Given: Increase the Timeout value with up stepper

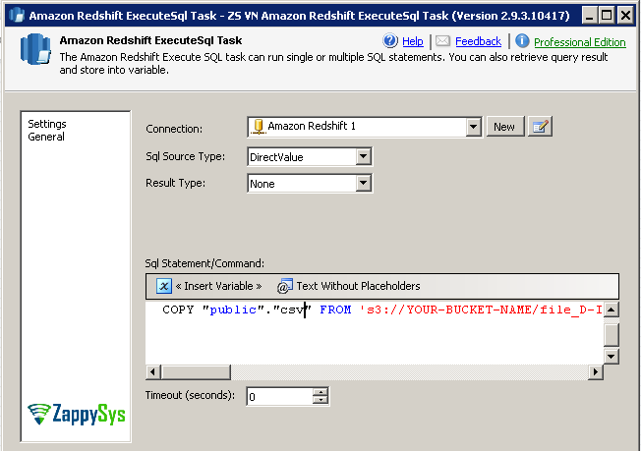Looking at the screenshot, I should click(320, 392).
